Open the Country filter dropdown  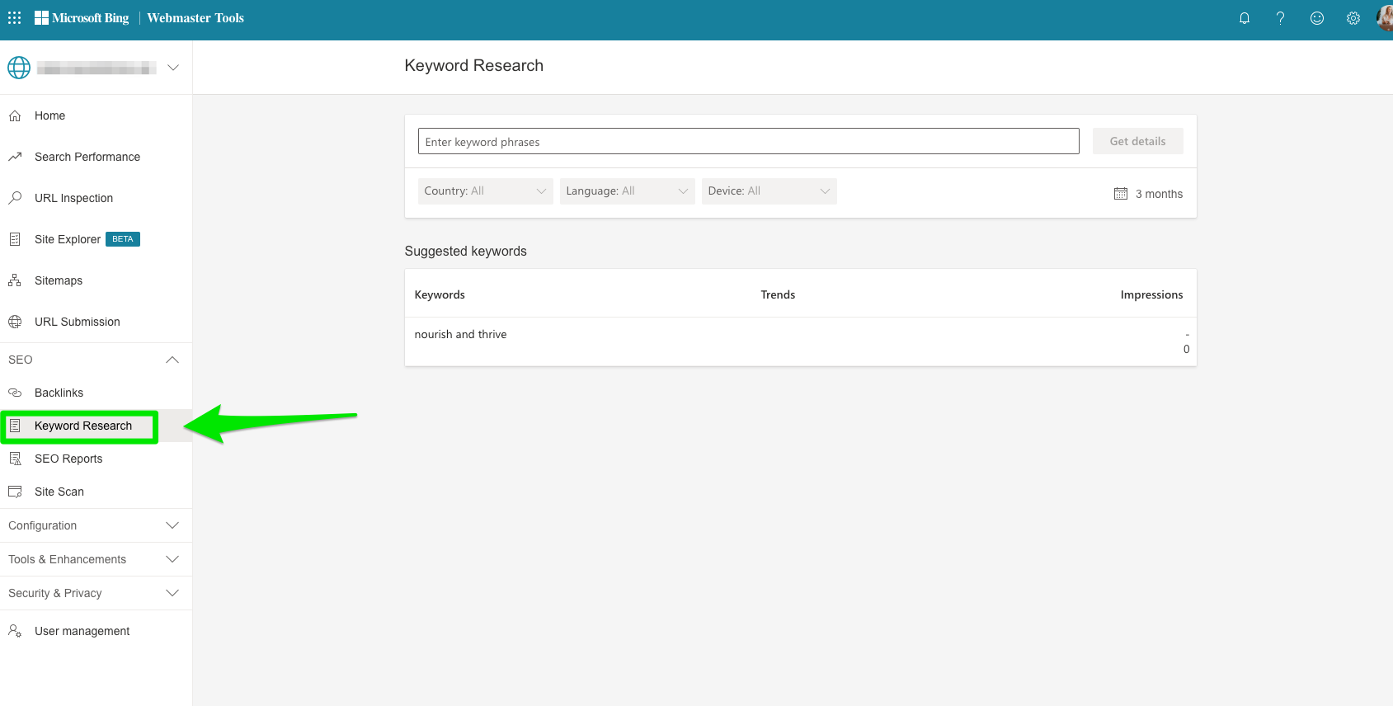[485, 191]
